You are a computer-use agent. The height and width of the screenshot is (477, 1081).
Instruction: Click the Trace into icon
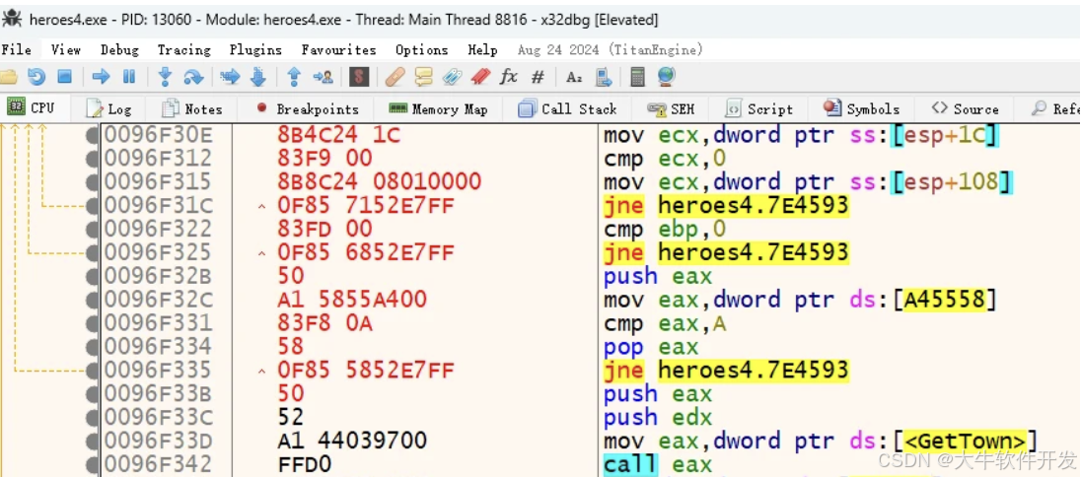[x=230, y=77]
